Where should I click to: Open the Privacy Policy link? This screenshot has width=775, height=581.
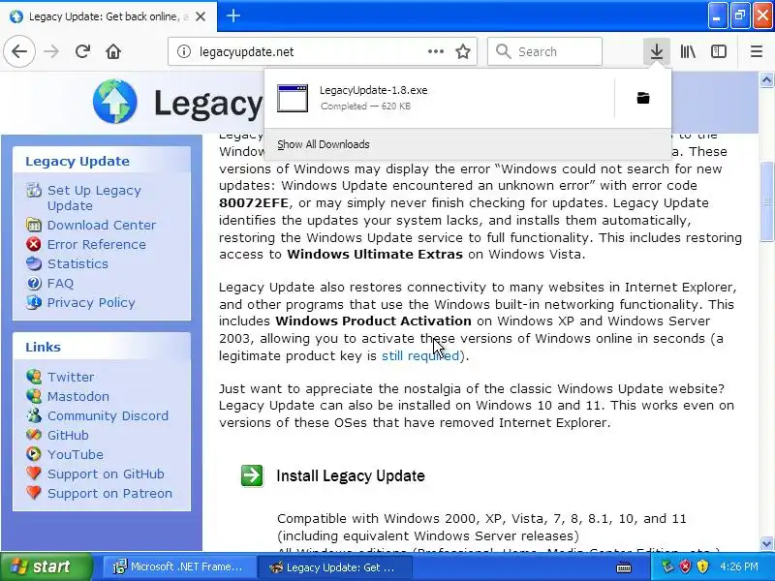click(91, 302)
